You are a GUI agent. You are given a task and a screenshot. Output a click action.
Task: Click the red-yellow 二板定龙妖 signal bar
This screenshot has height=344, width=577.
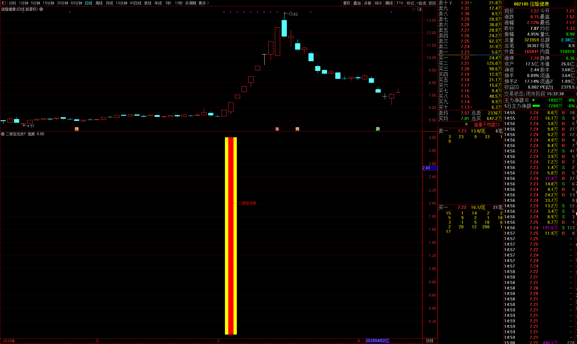[231, 236]
